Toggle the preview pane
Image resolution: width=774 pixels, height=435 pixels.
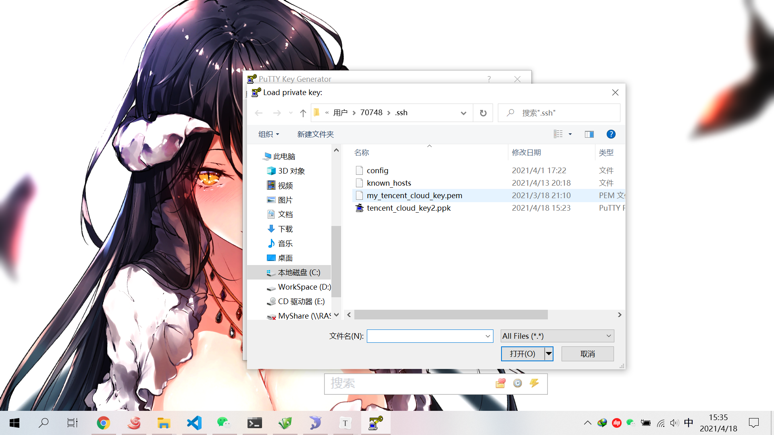tap(589, 134)
